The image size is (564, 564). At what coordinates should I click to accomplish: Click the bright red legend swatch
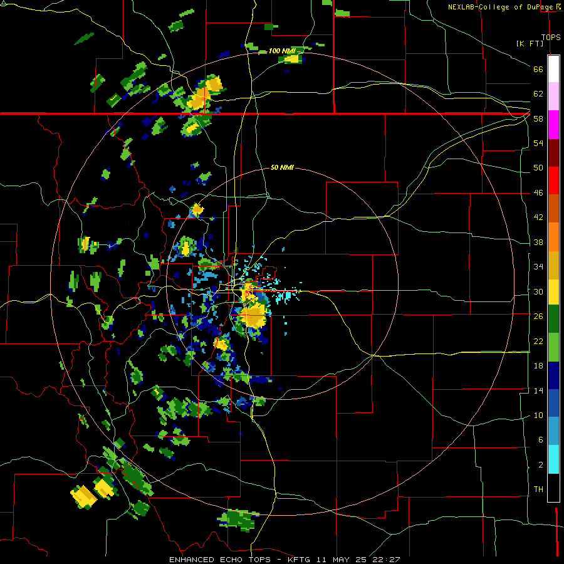coord(553,180)
